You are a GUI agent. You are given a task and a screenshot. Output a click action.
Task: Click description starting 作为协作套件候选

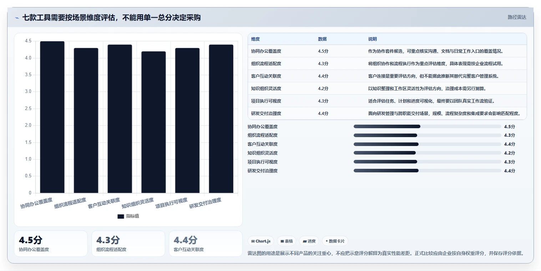pyautogui.click(x=436, y=51)
